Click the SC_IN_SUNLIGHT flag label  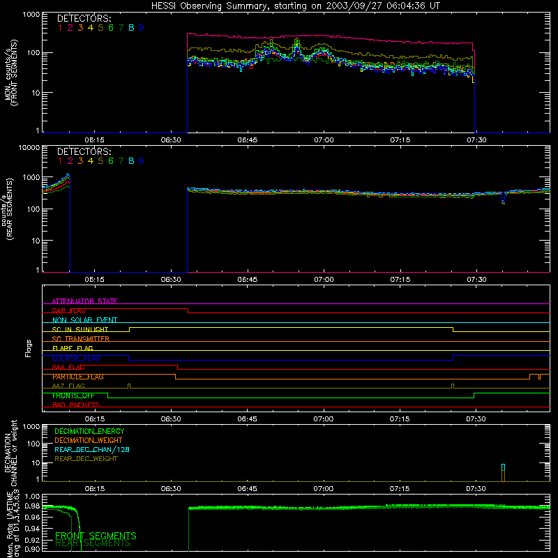(x=80, y=329)
